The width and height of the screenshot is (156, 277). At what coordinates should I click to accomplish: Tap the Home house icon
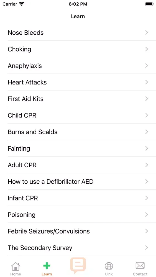(x=16, y=266)
